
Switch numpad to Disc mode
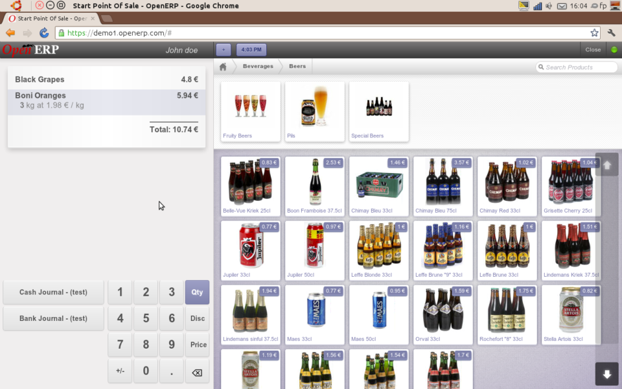(x=197, y=318)
